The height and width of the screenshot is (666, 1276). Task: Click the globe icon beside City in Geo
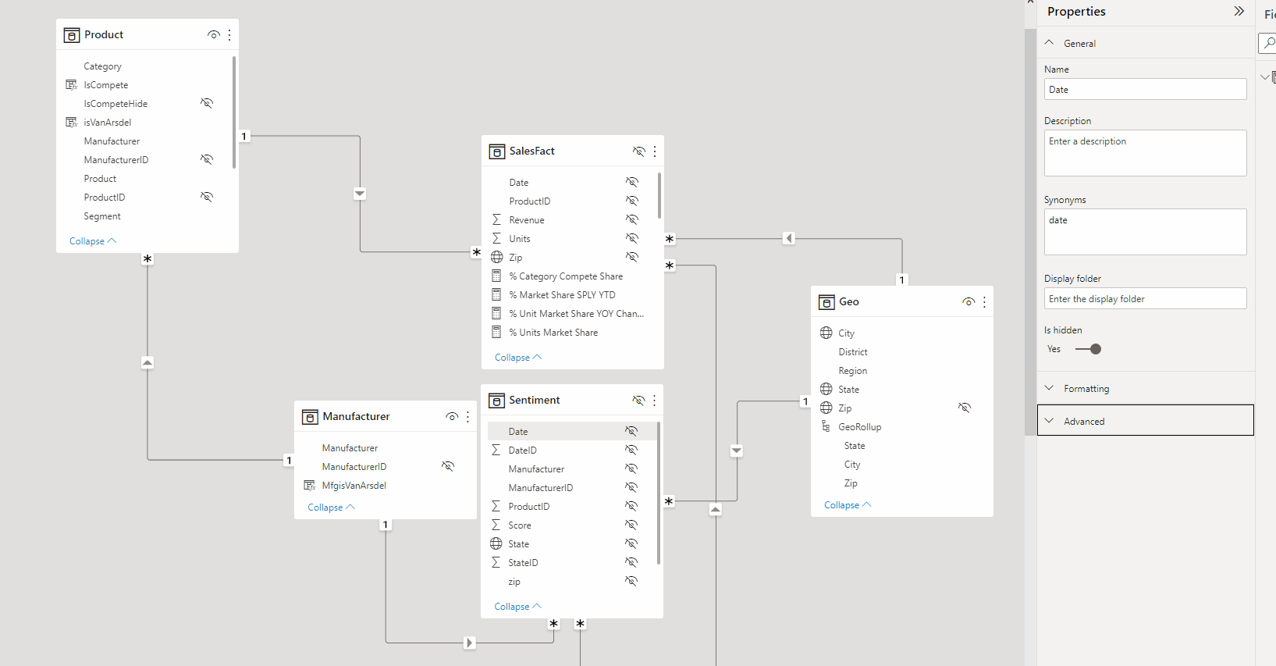(x=826, y=333)
